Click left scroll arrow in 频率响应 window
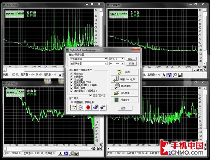This screenshot has height=160, width=210. 5,149
